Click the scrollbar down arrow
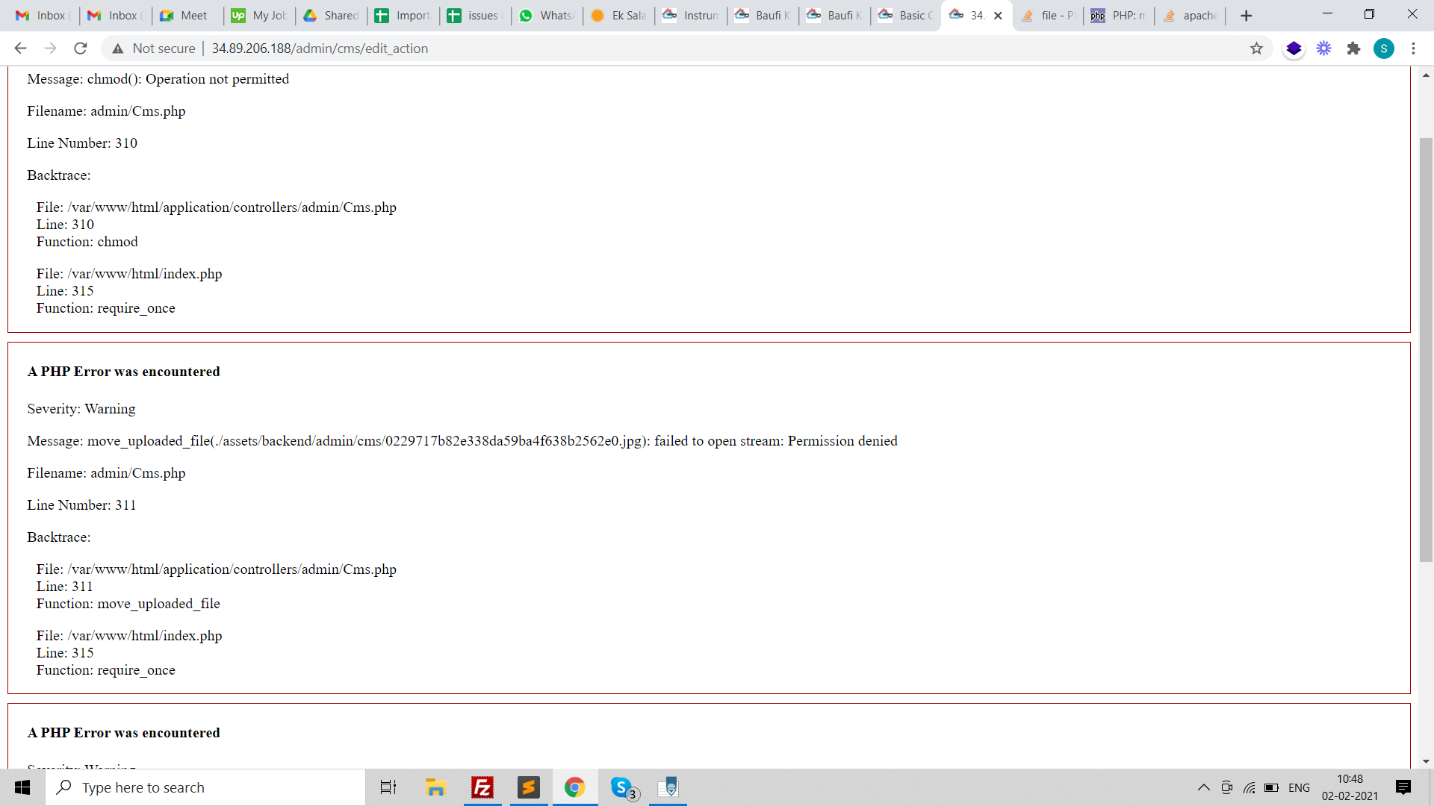The width and height of the screenshot is (1434, 806). click(1426, 761)
